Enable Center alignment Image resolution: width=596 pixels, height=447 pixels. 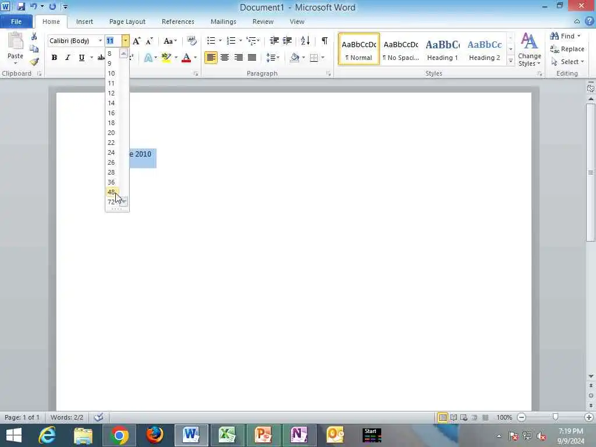[225, 58]
